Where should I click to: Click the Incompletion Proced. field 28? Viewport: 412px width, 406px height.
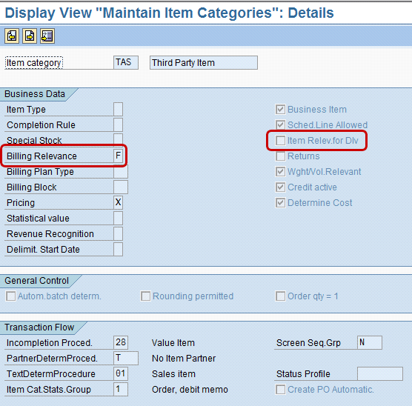click(x=121, y=342)
